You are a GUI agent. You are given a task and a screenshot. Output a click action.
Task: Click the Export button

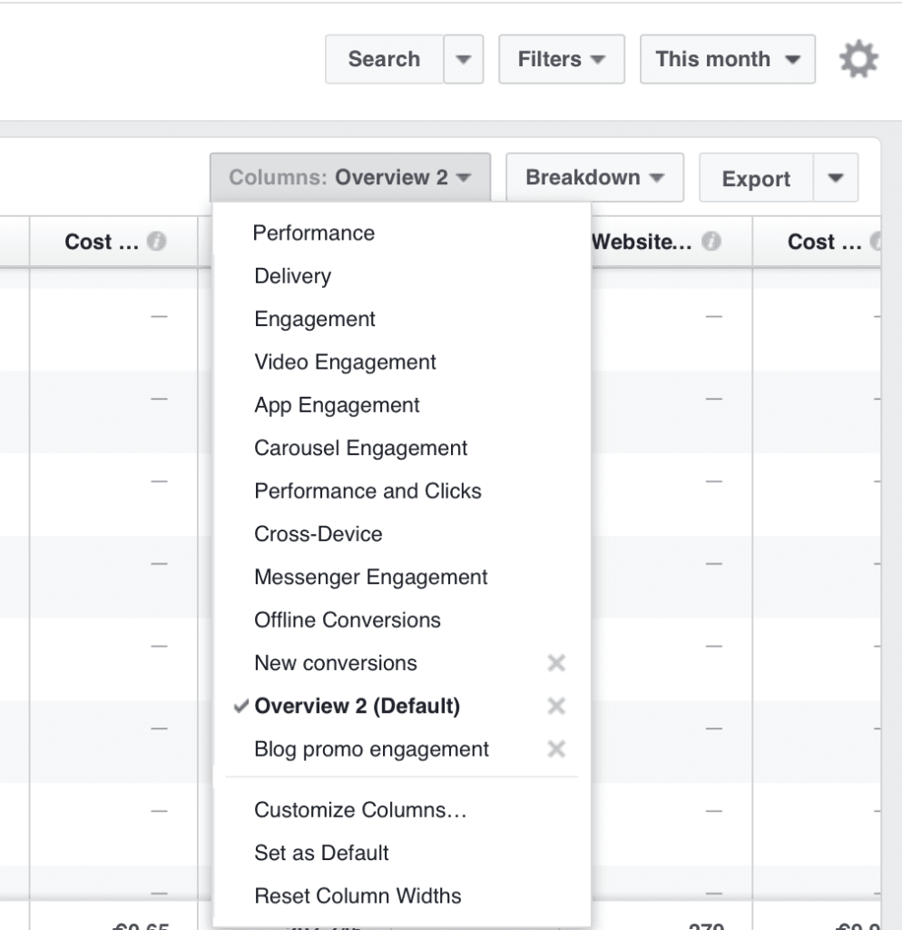pos(756,179)
